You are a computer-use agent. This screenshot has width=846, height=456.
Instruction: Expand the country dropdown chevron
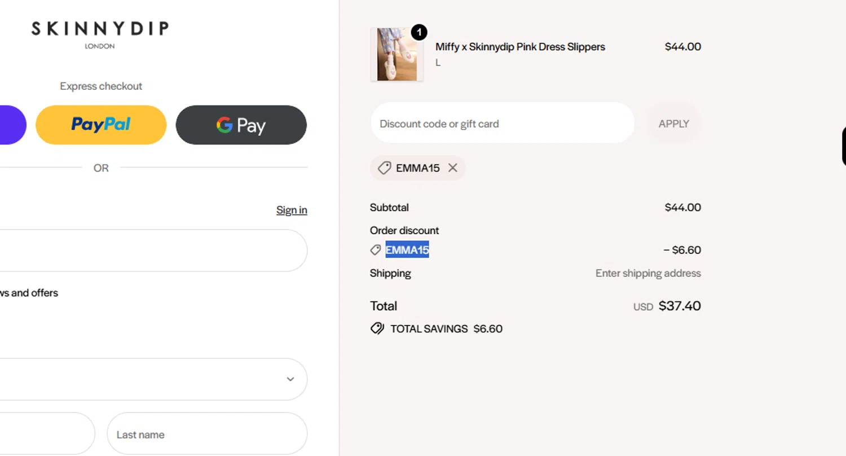pyautogui.click(x=290, y=379)
